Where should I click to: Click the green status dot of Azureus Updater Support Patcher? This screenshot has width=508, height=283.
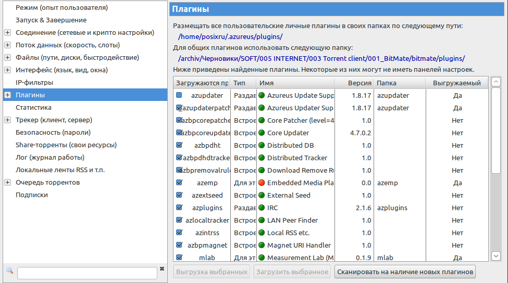point(262,108)
